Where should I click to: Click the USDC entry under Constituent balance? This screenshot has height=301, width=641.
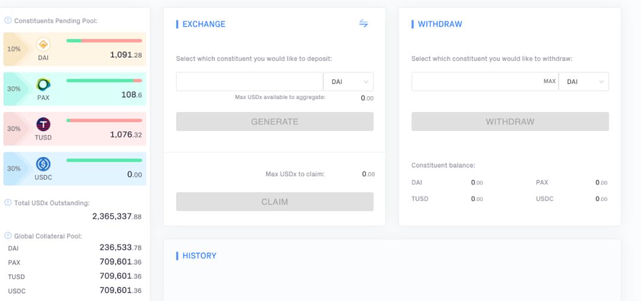tap(572, 199)
